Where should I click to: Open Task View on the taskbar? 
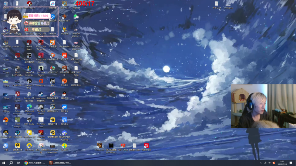pyautogui.click(x=18, y=163)
